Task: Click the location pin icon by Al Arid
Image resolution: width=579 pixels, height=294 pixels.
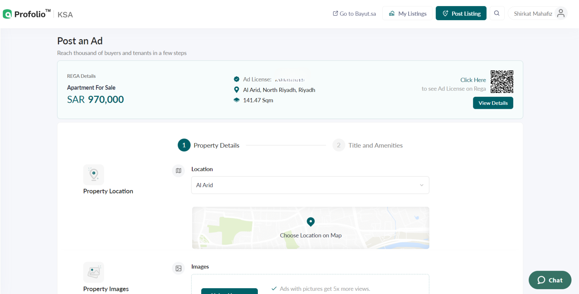Action: click(x=236, y=90)
